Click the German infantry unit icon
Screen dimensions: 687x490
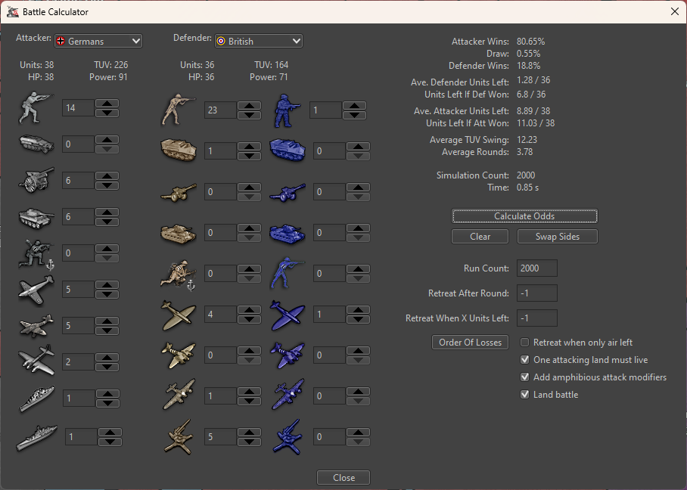(x=36, y=107)
